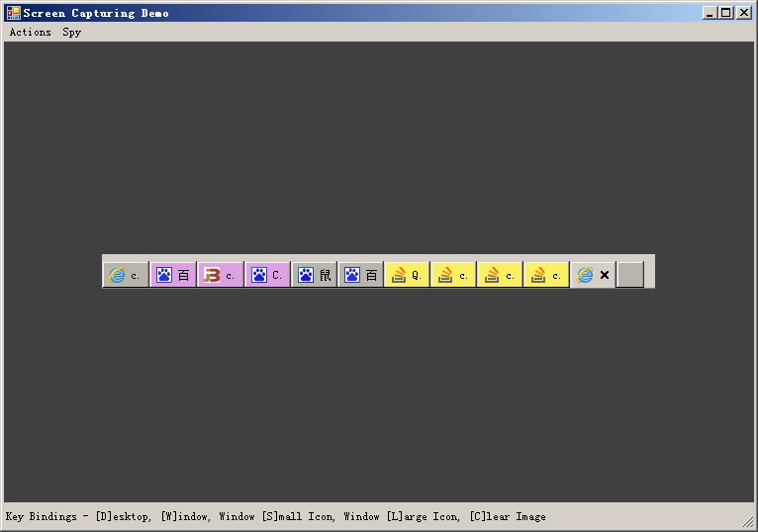
Task: Minimize the Screen Capturing Demo window
Action: 710,13
